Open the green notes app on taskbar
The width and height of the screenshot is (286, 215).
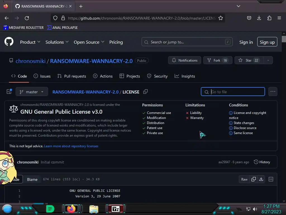pos(50,209)
